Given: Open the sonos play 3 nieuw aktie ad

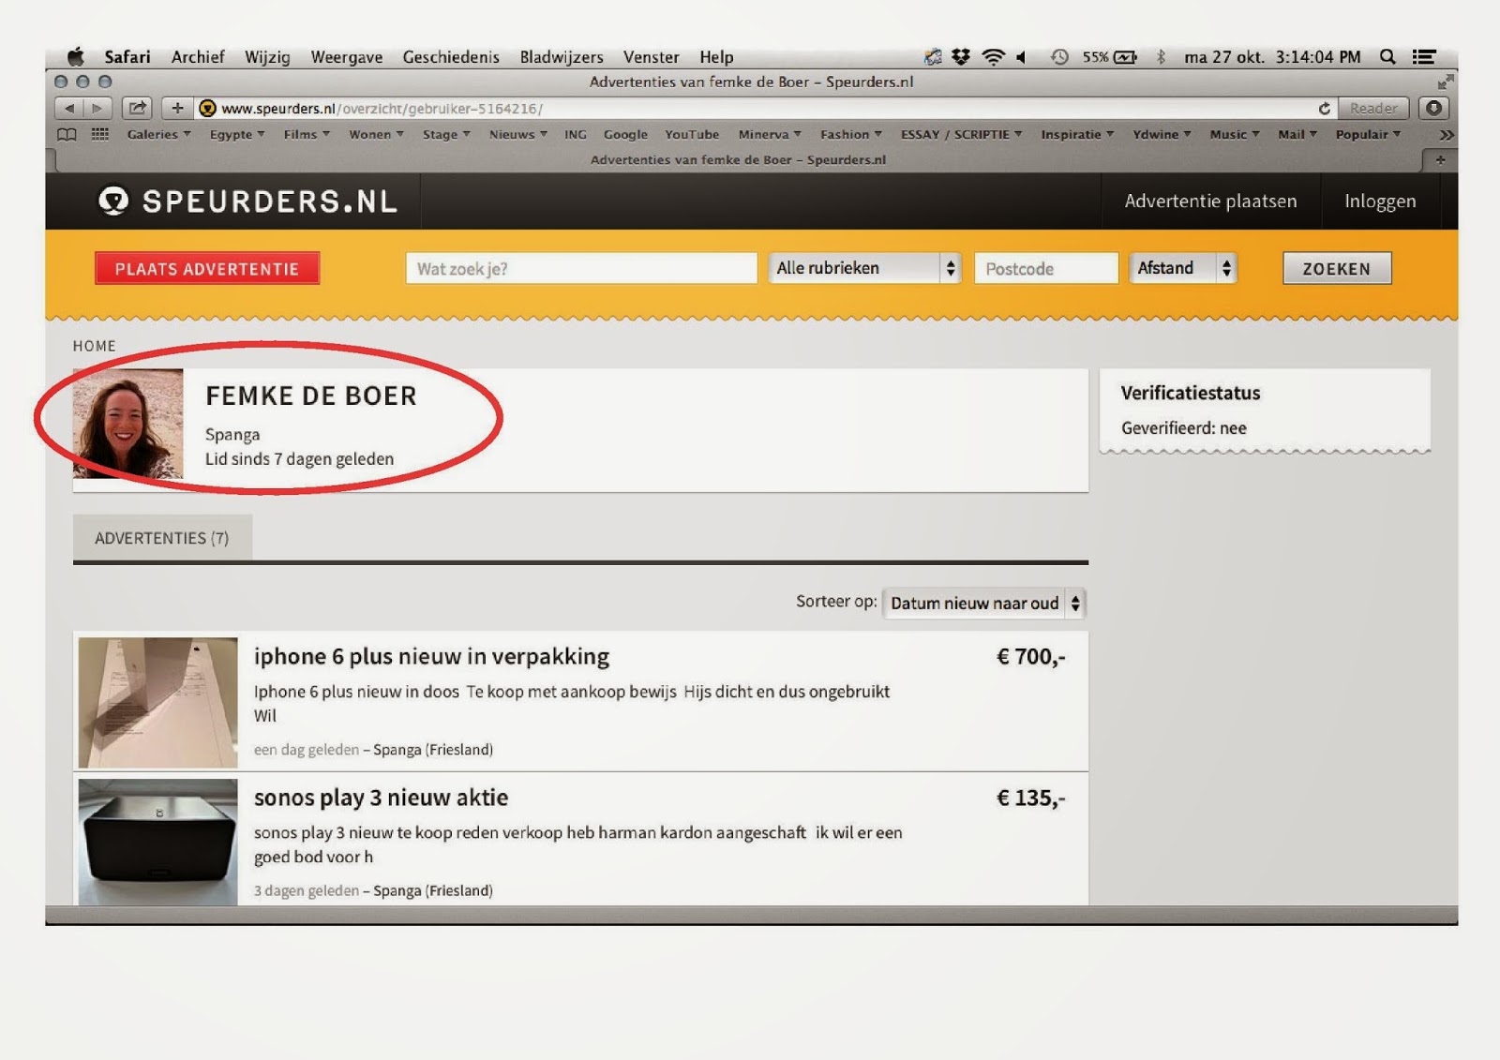Looking at the screenshot, I should click(381, 798).
